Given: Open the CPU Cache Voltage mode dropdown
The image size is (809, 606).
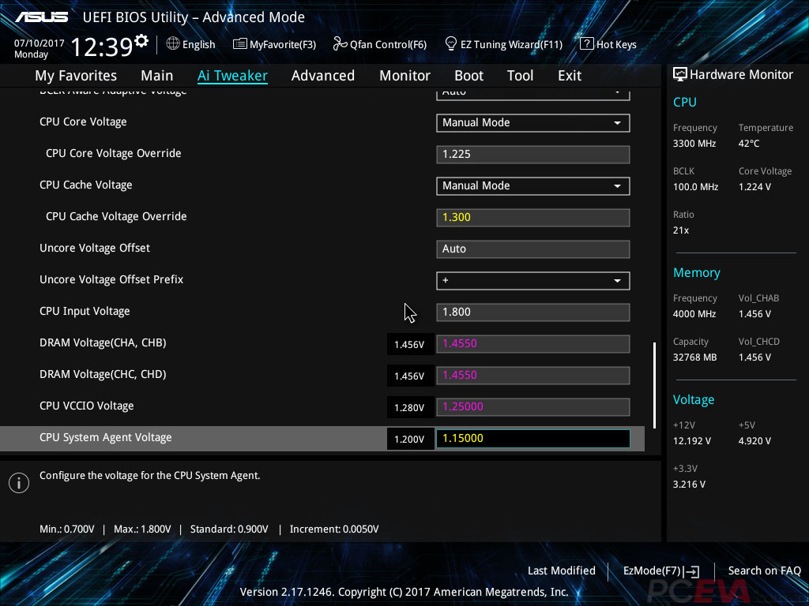Looking at the screenshot, I should pyautogui.click(x=533, y=186).
